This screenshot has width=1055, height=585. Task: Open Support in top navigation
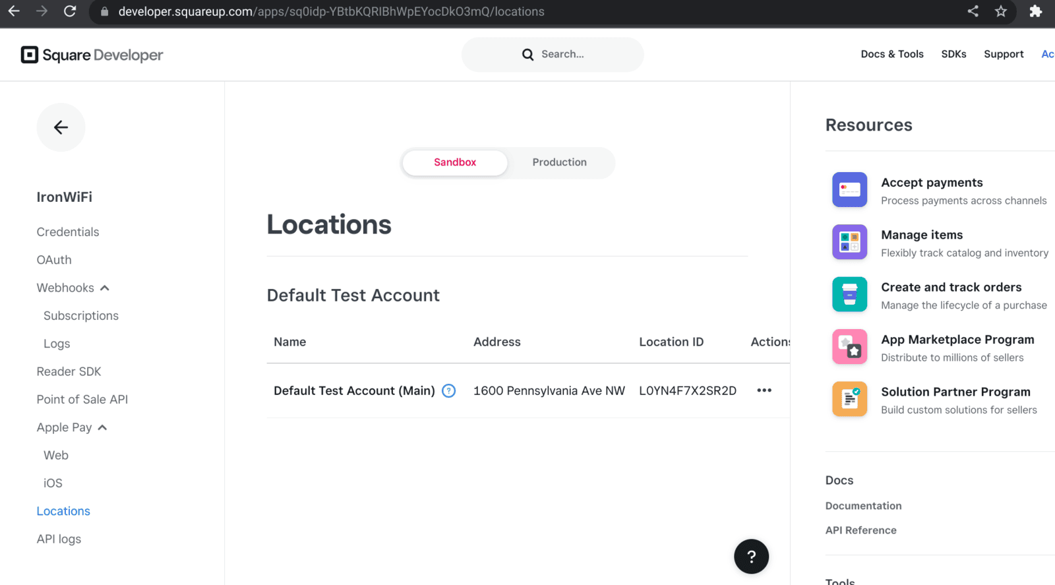1004,54
